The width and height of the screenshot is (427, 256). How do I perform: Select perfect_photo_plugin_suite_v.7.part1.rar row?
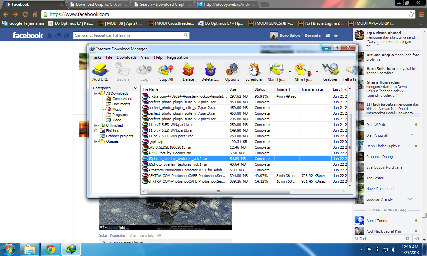[x=245, y=102]
